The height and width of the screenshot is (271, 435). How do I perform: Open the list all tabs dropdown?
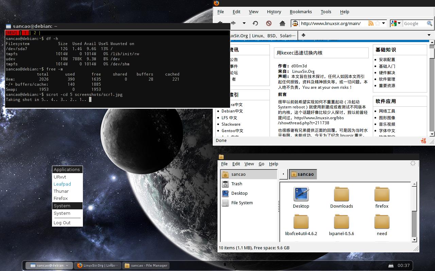pos(429,35)
